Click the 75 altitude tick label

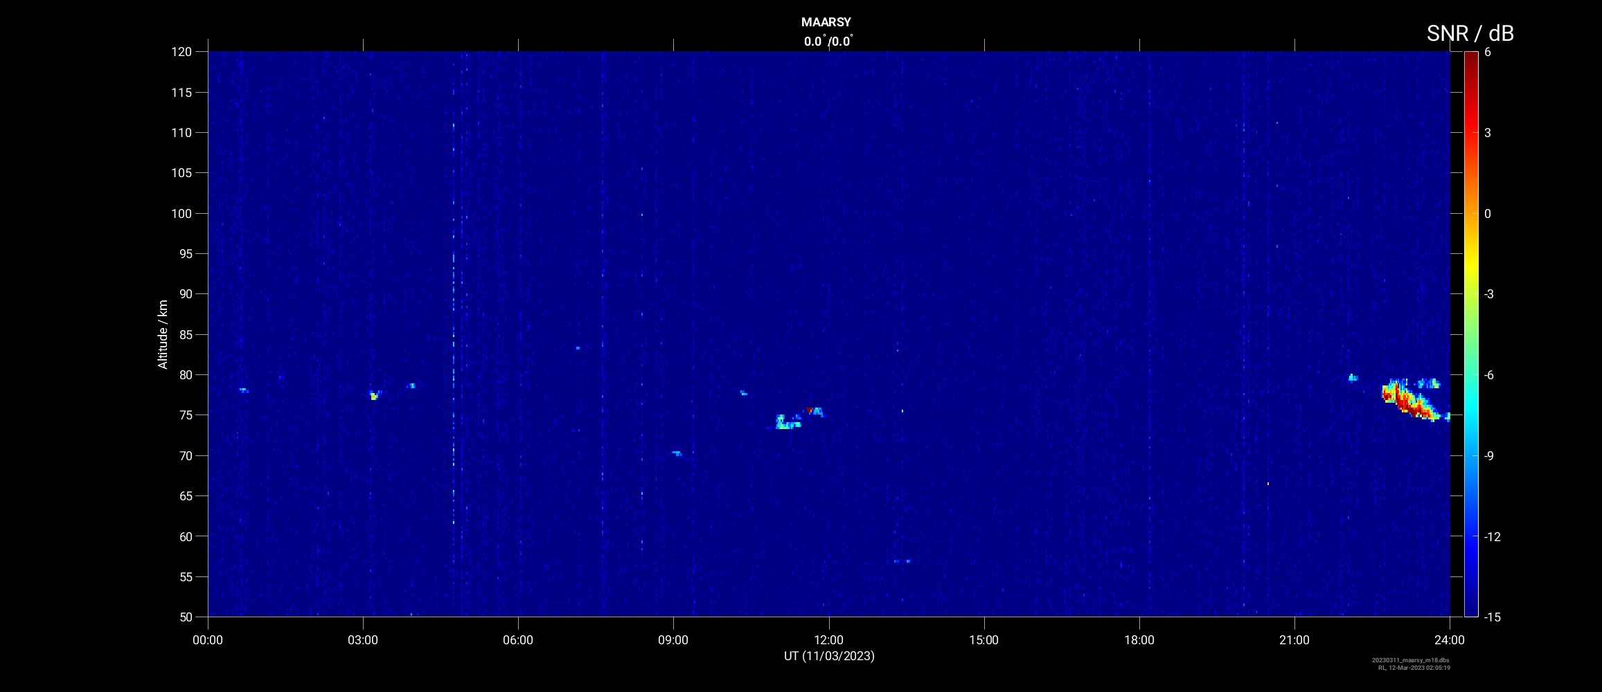pyautogui.click(x=184, y=415)
